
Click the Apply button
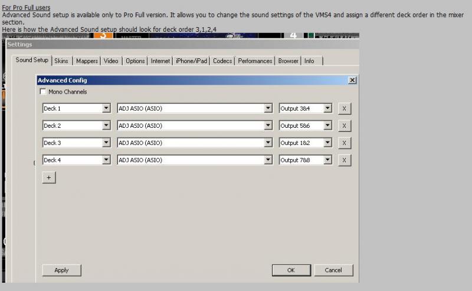click(x=61, y=270)
